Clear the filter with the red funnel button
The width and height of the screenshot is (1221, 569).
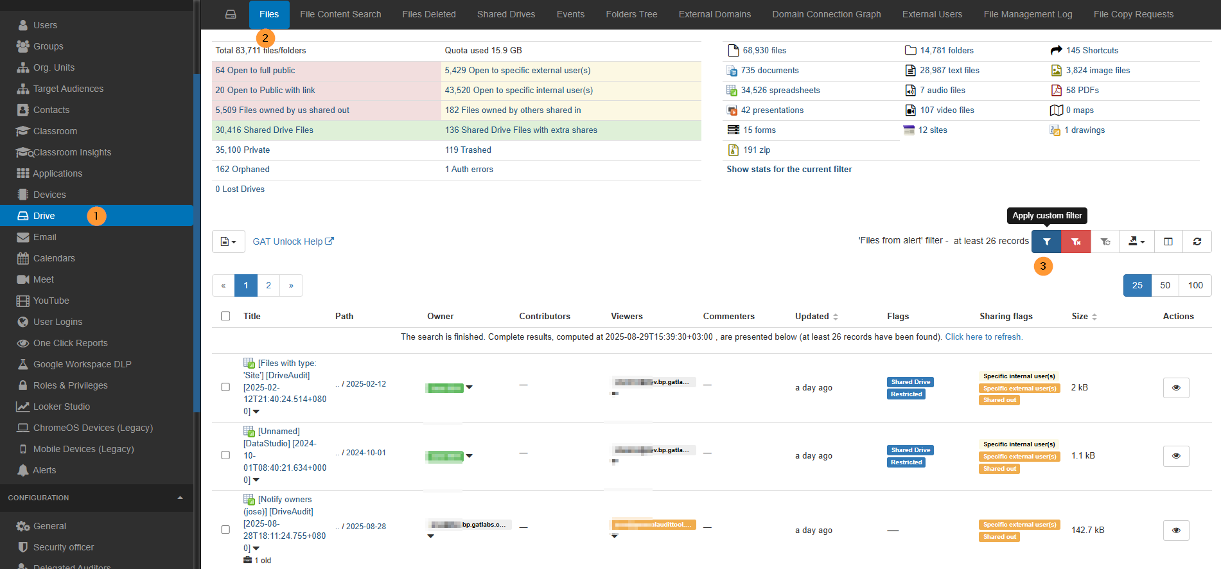[x=1076, y=241]
